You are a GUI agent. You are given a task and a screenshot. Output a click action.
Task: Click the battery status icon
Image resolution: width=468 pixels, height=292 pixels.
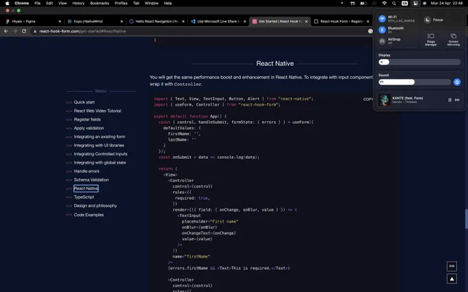pyautogui.click(x=363, y=3)
